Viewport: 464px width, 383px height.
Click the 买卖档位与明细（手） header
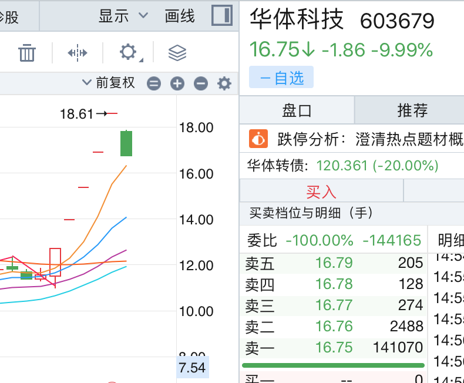[x=311, y=213]
